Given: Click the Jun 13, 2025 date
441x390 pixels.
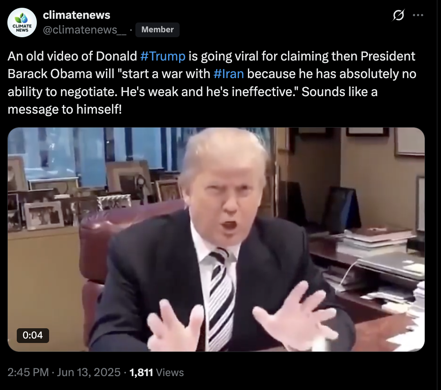Looking at the screenshot, I should [x=89, y=372].
